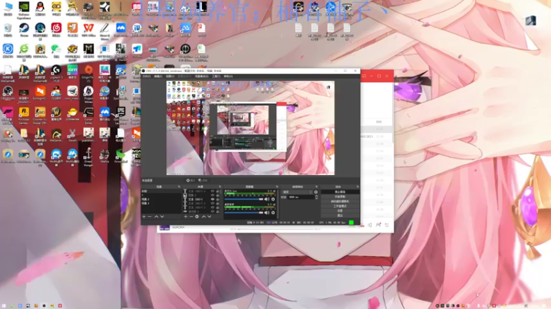Open the Edit menu in OBS
The width and height of the screenshot is (551, 309).
[x=158, y=76]
